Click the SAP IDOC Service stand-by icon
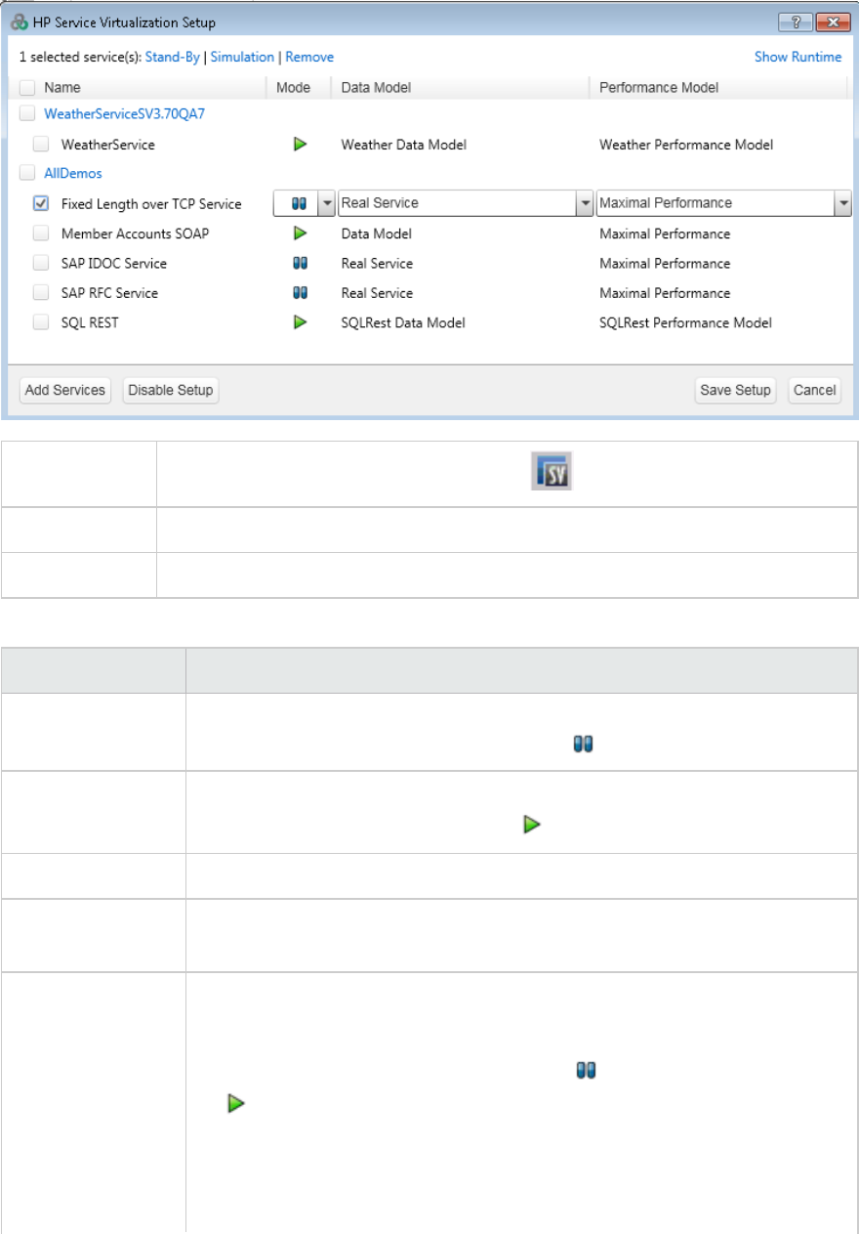This screenshot has height=1234, width=859. [301, 264]
